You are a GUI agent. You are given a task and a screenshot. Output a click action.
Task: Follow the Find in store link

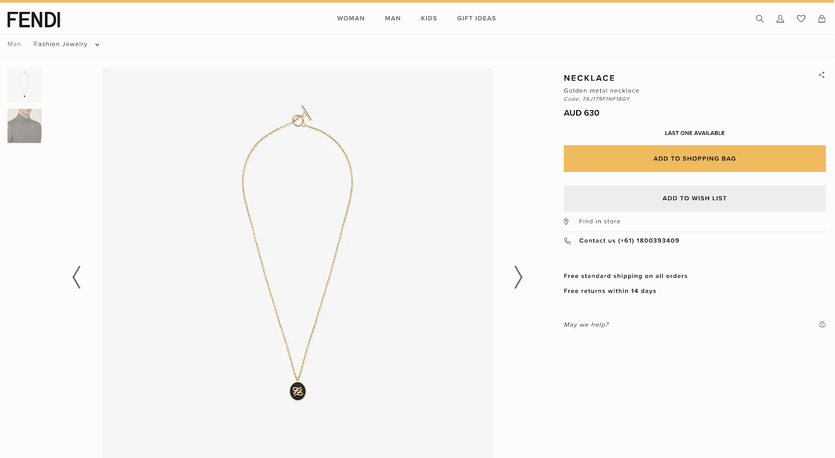click(x=600, y=221)
